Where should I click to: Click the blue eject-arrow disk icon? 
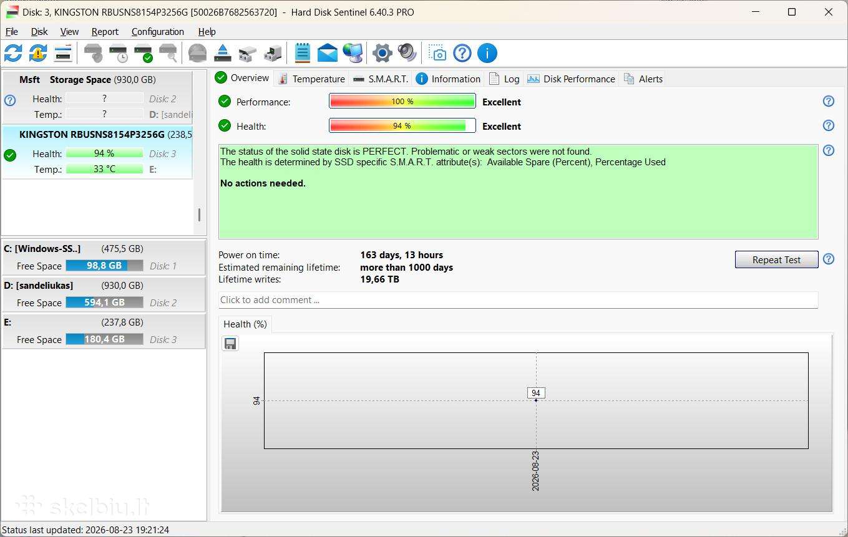point(222,53)
